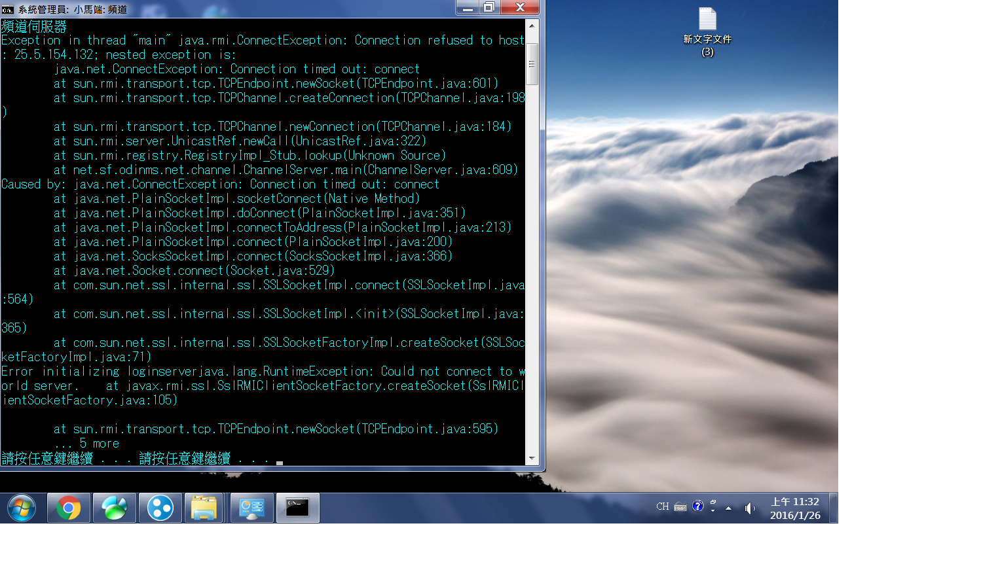
Task: Click the '25.5.154.132; nested exception is:' line
Action: [119, 55]
